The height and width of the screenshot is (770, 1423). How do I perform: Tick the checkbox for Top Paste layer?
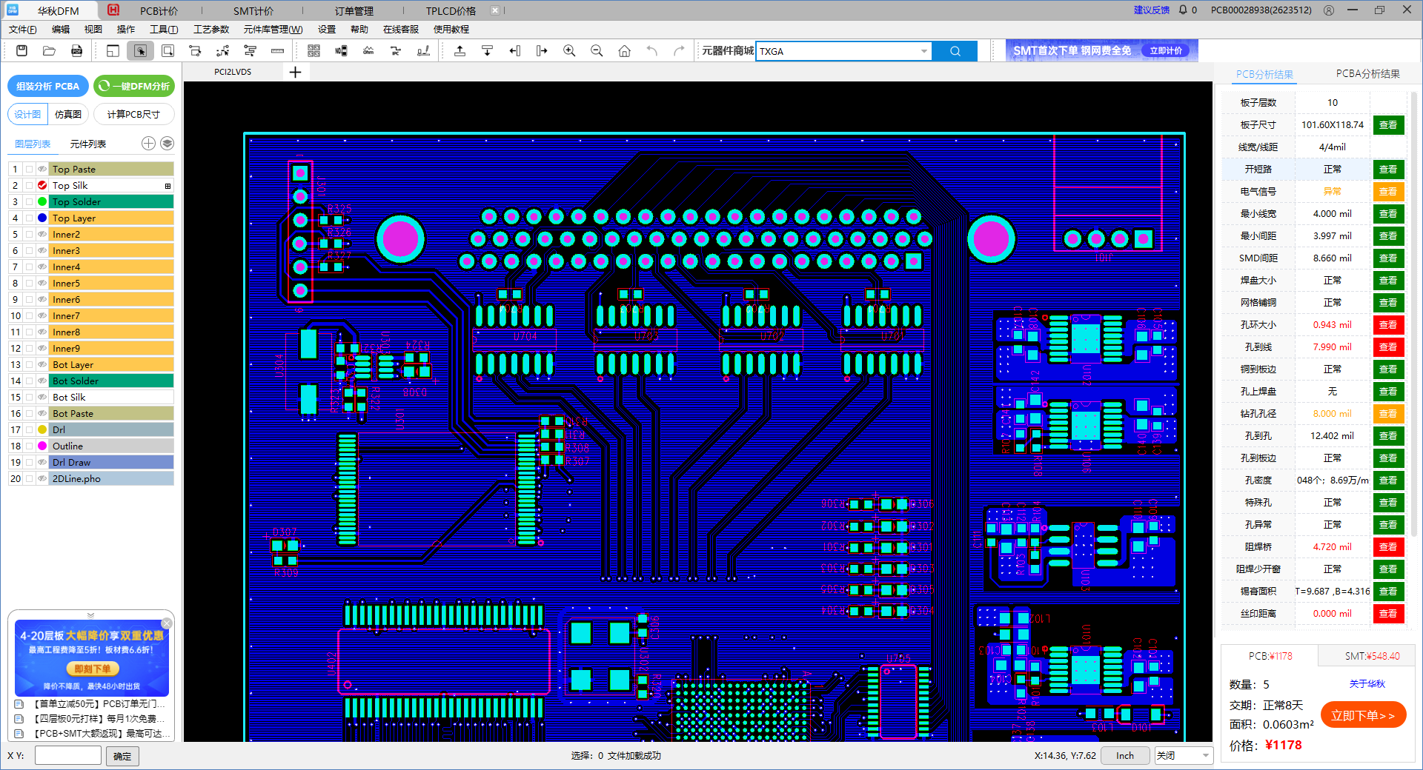click(29, 170)
